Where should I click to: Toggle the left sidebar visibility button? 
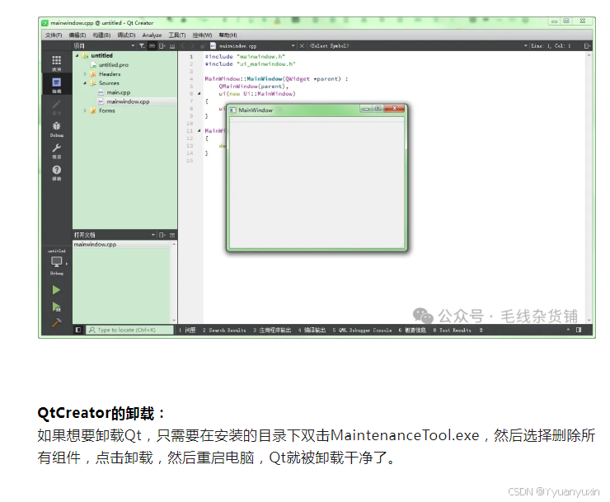coord(77,330)
